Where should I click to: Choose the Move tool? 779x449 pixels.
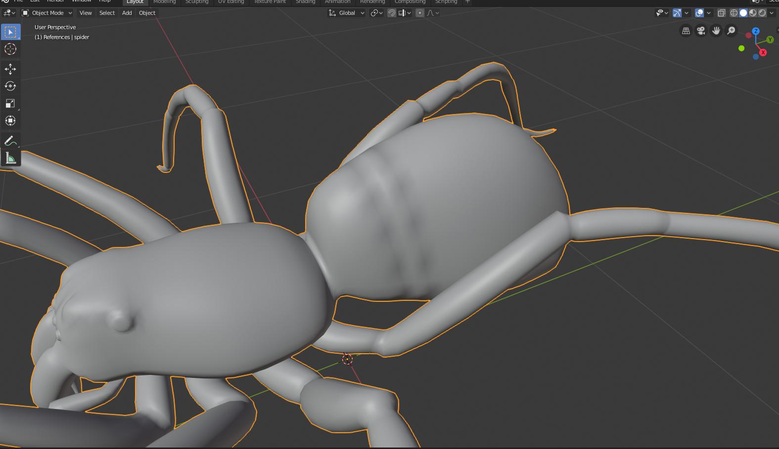(10, 69)
